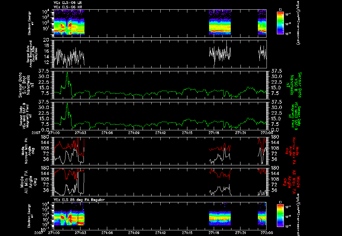Select the 'Mode Narrow Min PA Angle' label

[28, 151]
